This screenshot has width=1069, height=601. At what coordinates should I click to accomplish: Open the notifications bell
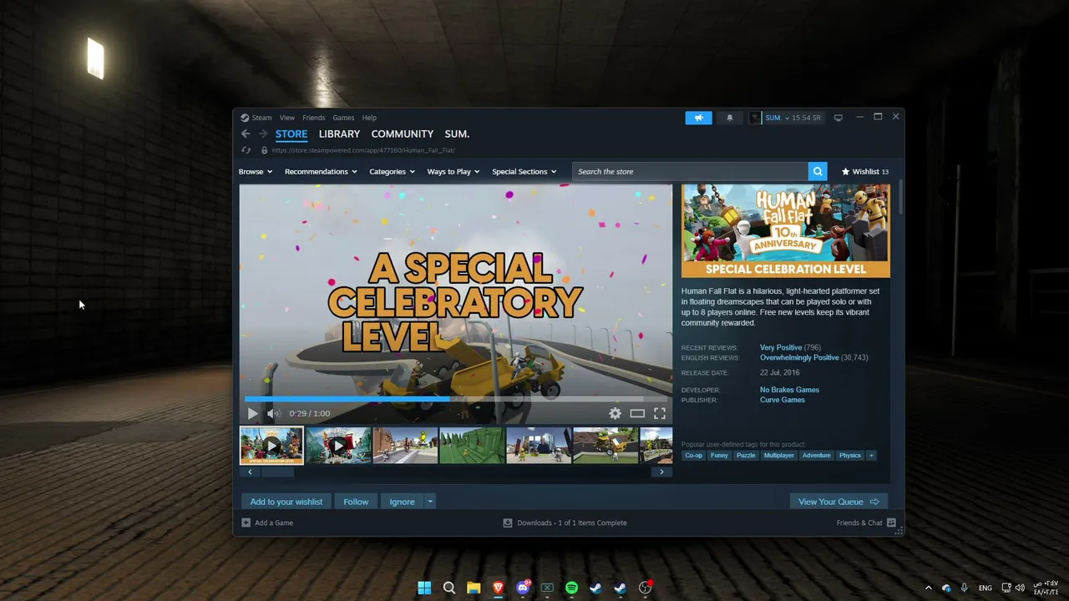click(x=729, y=118)
